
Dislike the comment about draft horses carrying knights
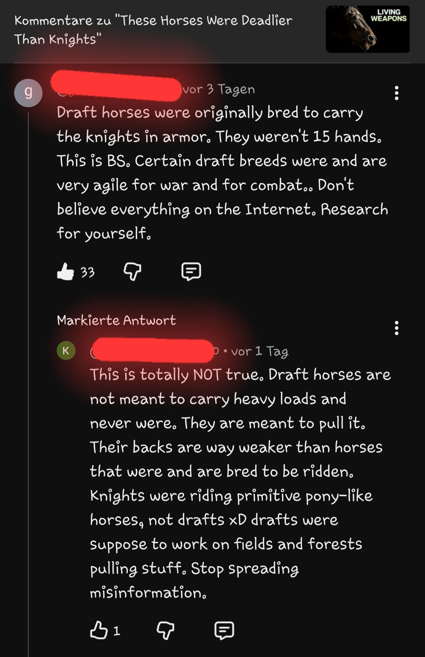[x=132, y=272]
